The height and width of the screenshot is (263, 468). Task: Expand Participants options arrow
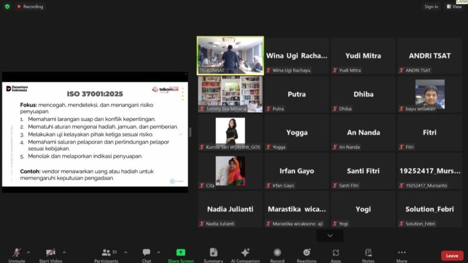(x=126, y=252)
